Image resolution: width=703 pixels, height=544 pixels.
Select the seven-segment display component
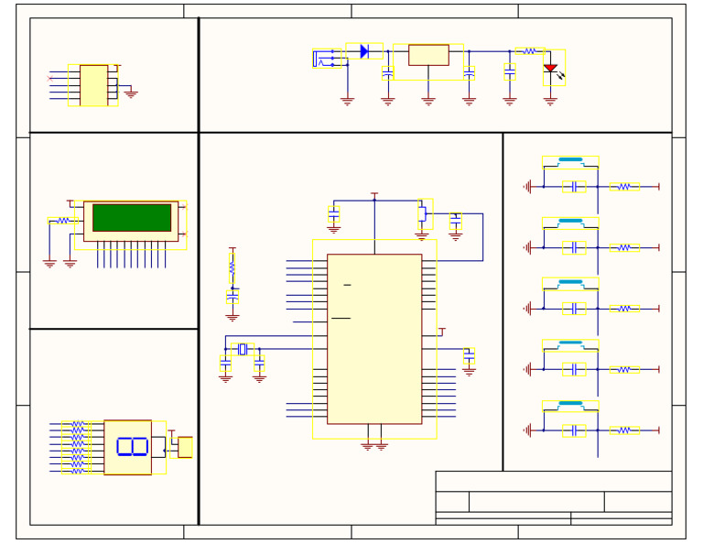pos(128,447)
